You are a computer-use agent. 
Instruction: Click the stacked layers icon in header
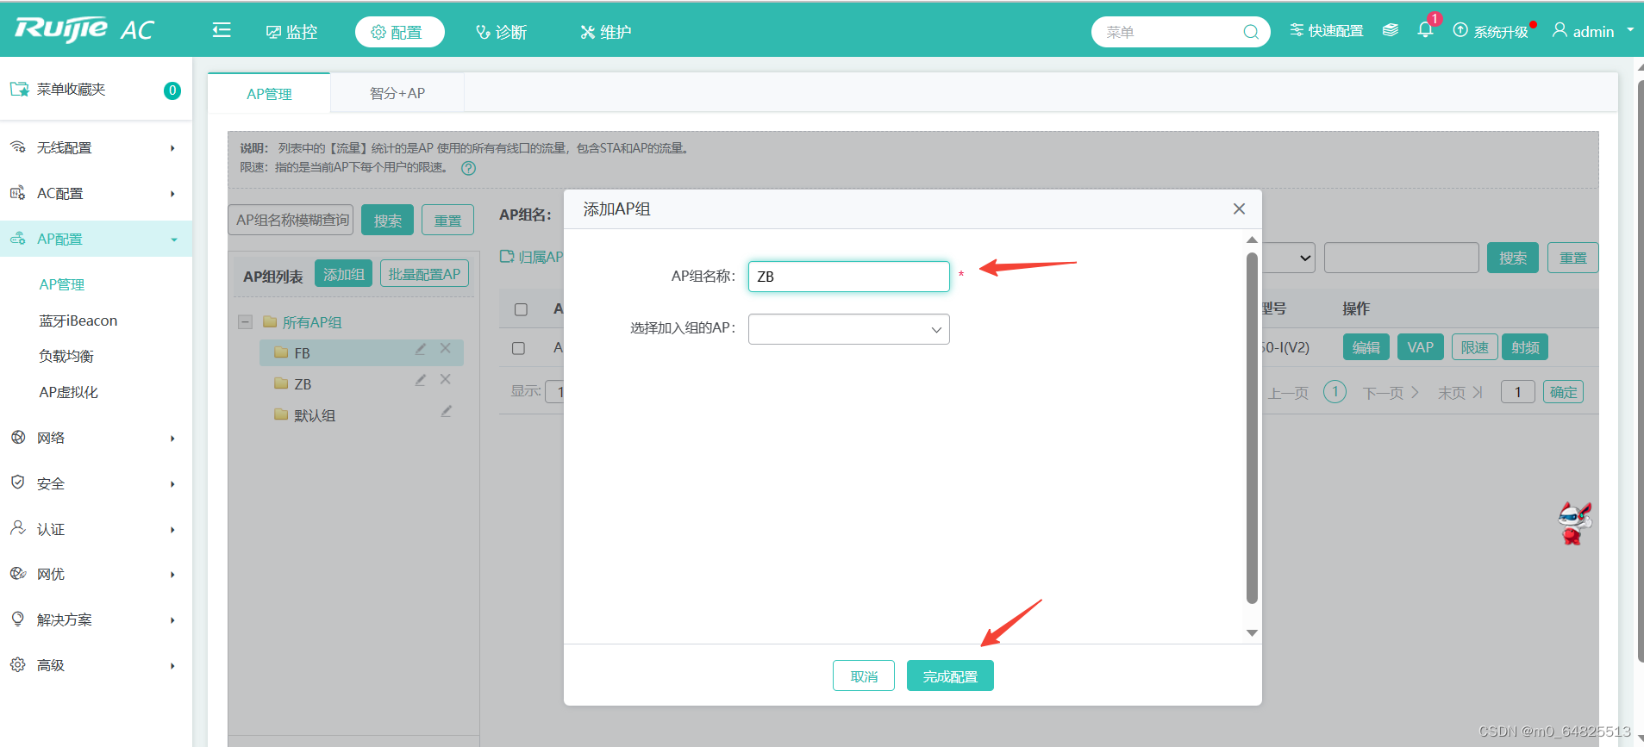(1391, 30)
